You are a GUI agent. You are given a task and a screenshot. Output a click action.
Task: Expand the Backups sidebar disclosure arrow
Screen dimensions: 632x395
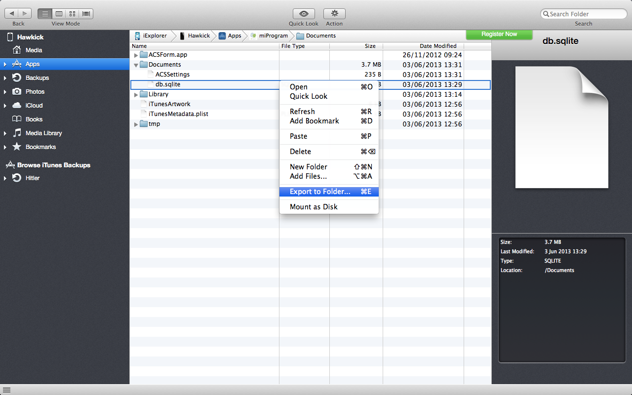(x=5, y=78)
